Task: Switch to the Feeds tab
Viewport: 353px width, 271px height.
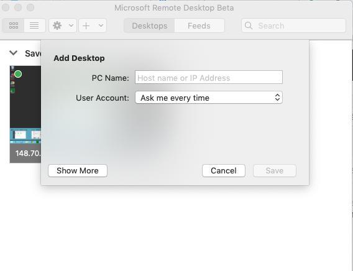Action: pos(199,25)
